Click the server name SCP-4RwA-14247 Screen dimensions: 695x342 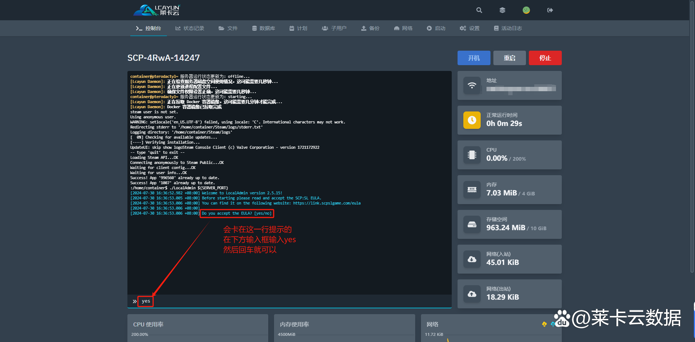coord(164,58)
